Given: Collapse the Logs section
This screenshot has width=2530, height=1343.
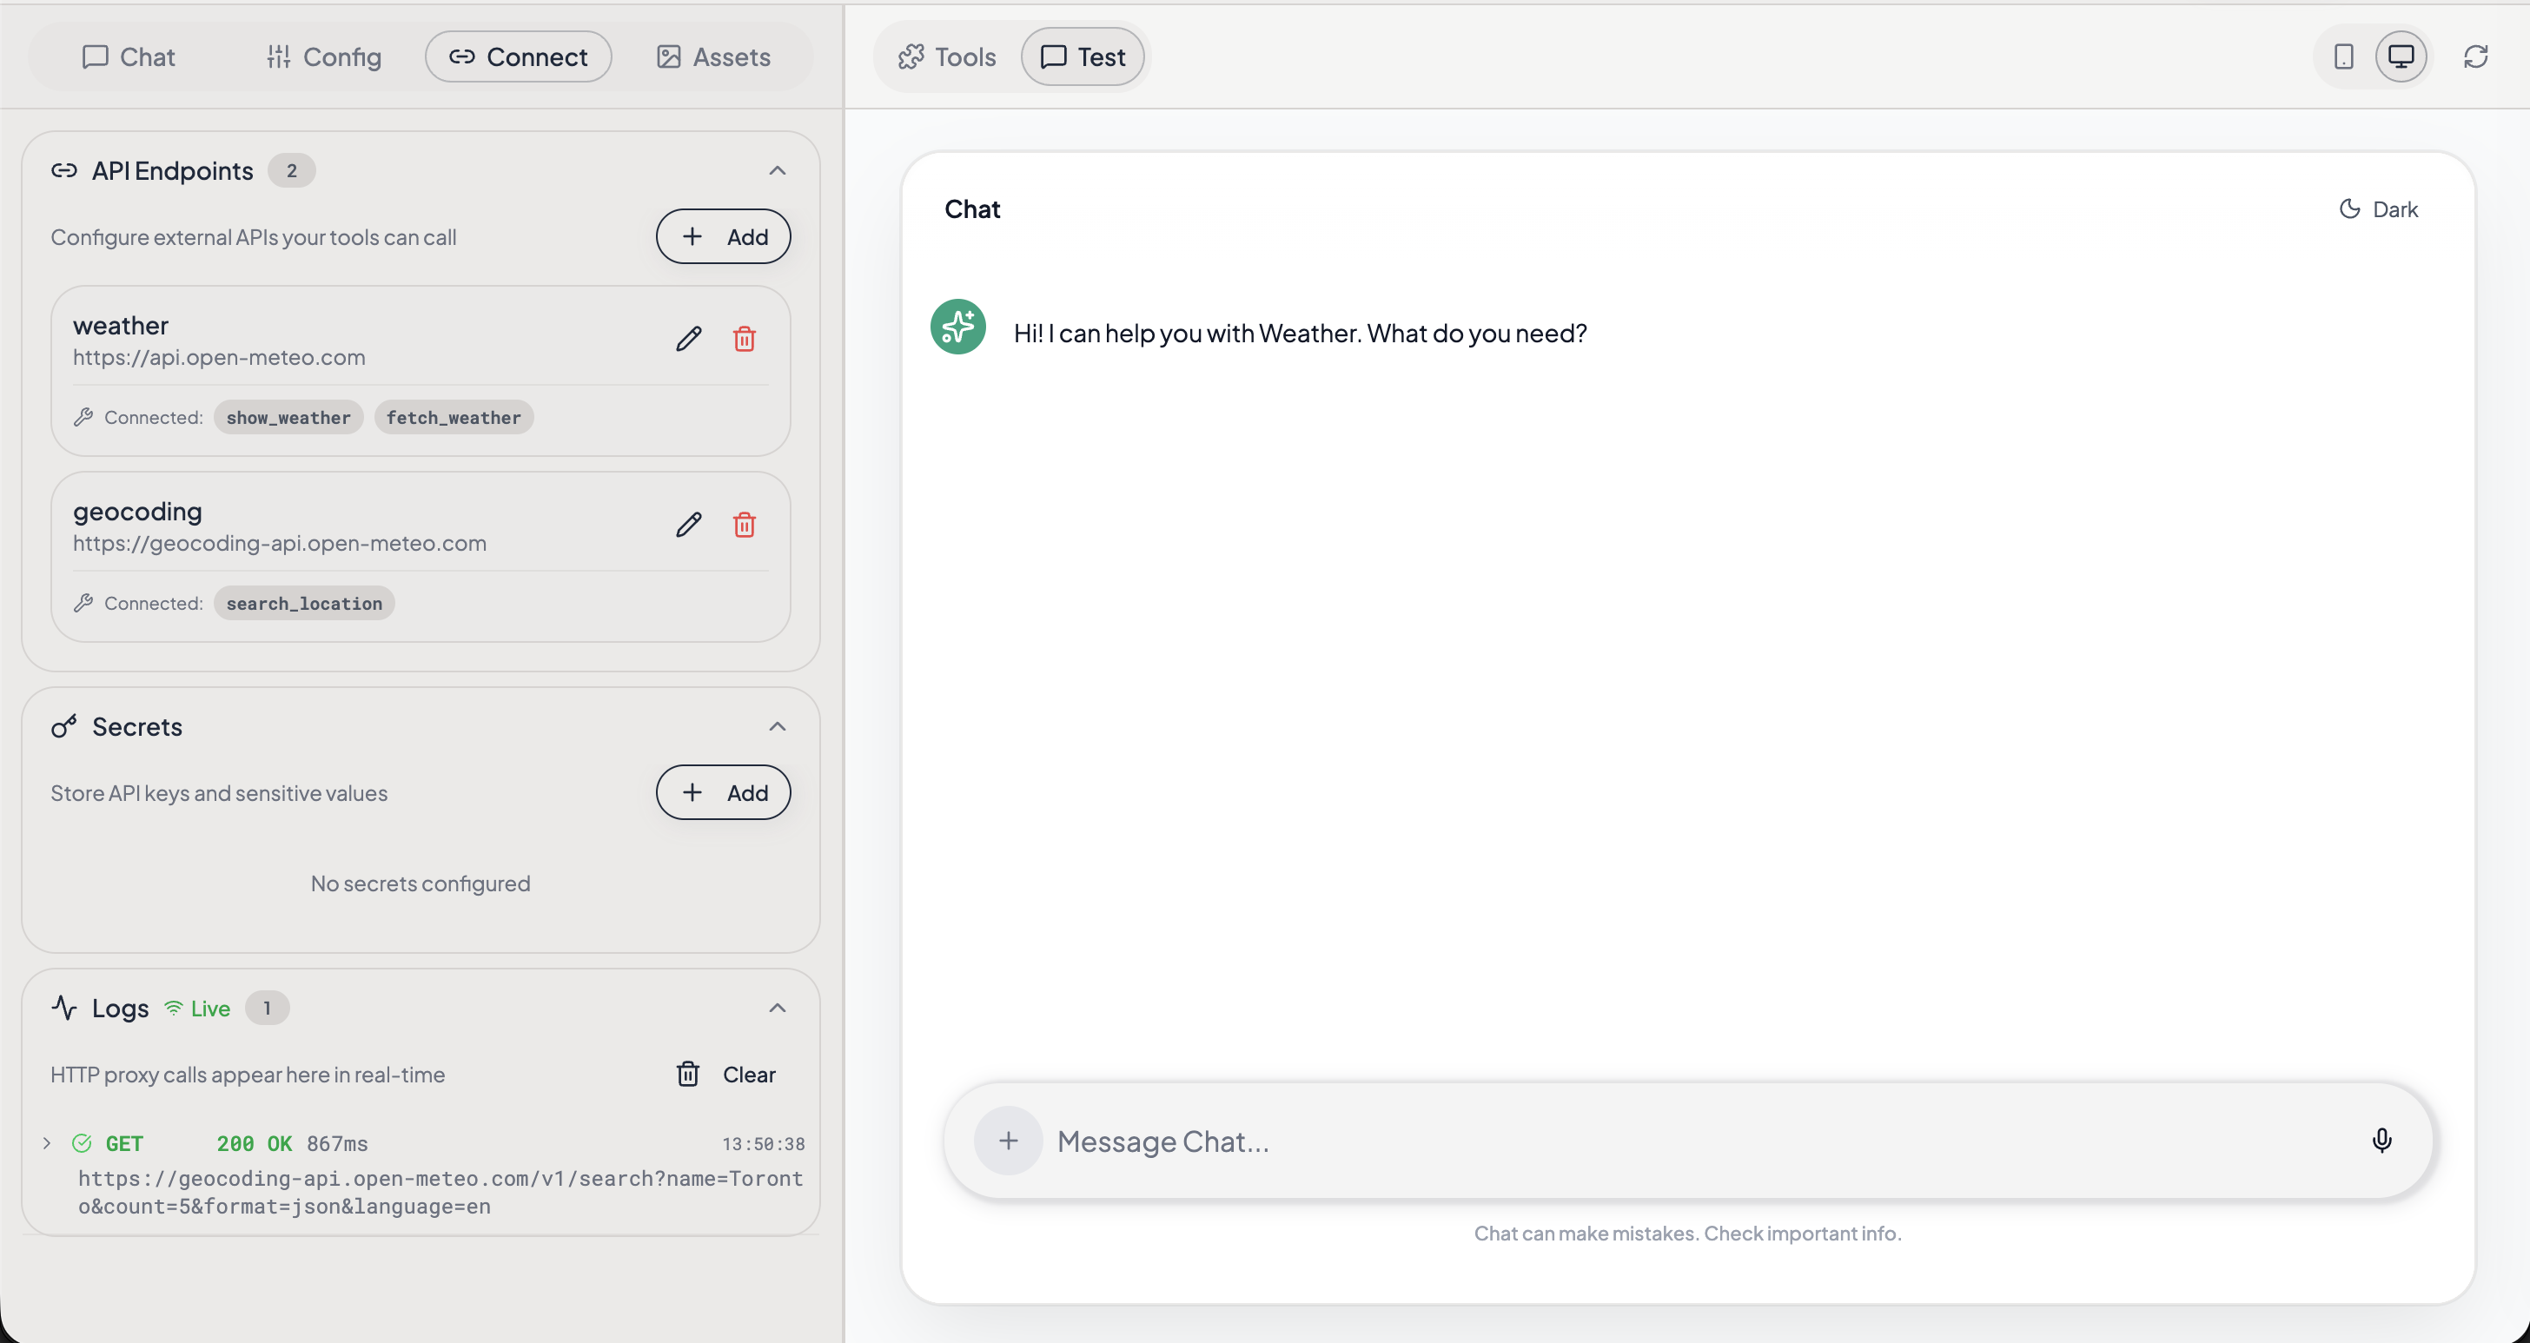Looking at the screenshot, I should (x=777, y=1009).
